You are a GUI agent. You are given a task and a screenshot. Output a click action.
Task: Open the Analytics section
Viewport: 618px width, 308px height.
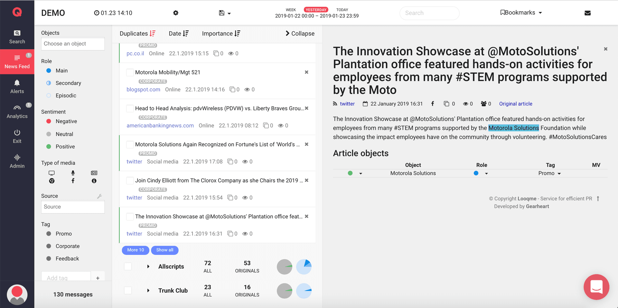[x=17, y=111]
